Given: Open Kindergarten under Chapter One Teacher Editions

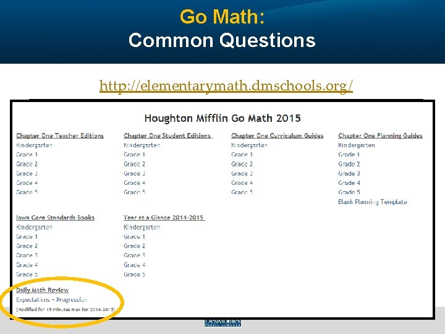Looking at the screenshot, I should [35, 145].
